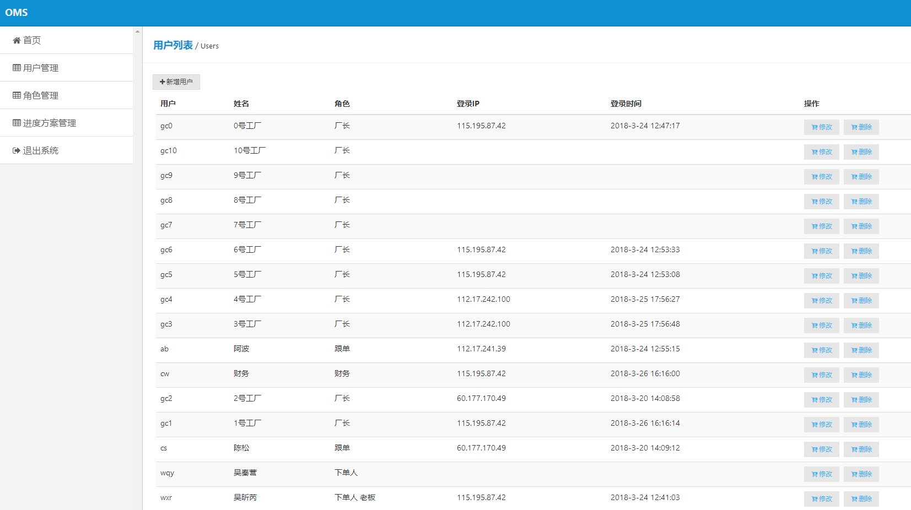Image resolution: width=911 pixels, height=510 pixels.
Task: Click the home icon beside 首页
Action: coord(17,40)
